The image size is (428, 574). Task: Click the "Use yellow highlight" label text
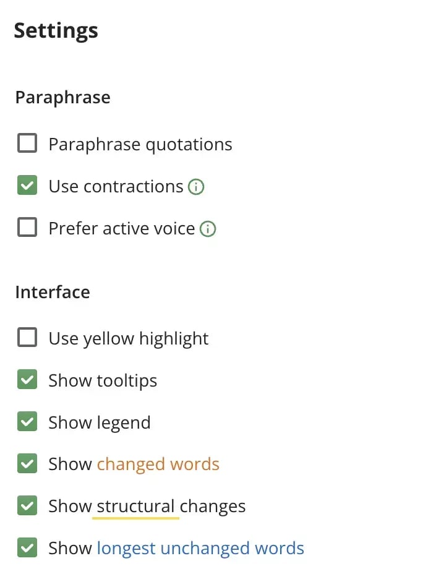[129, 338]
